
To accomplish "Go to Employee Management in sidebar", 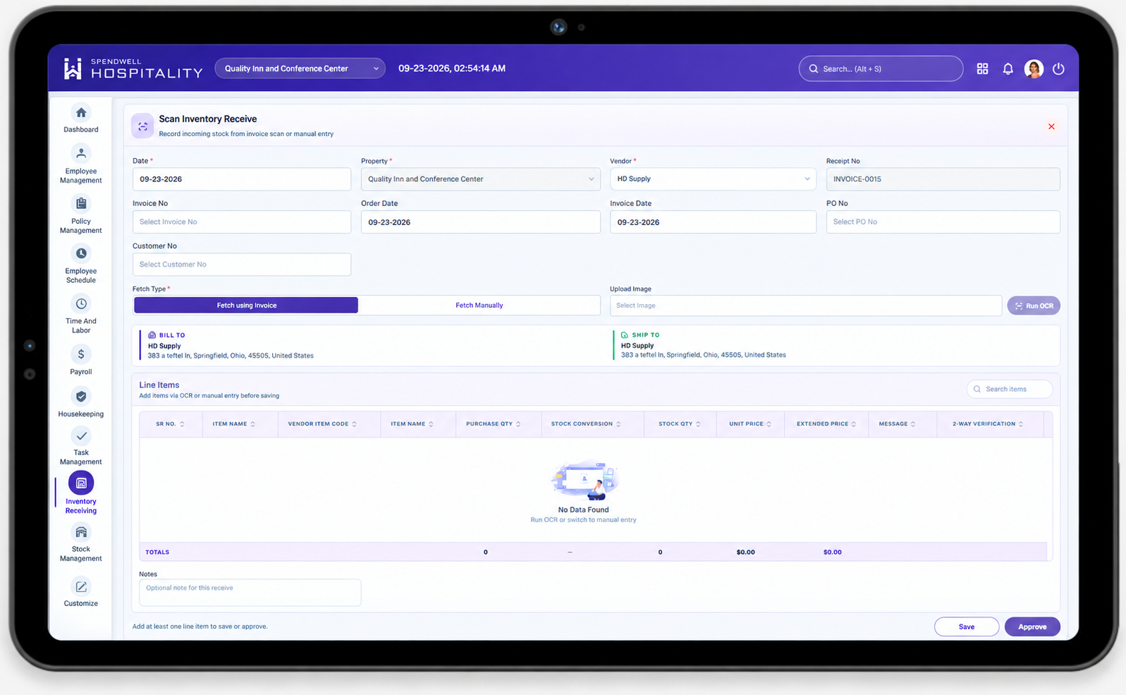I will tap(81, 164).
